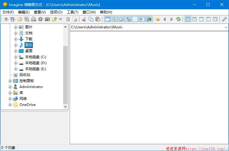Viewport: 229px width, 151px height.
Task: Go to parent folder with the up-folder icon
Action: (x=157, y=19)
